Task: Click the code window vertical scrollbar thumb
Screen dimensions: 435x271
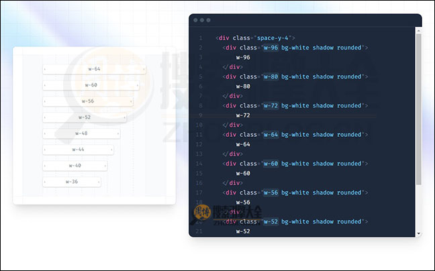Action: (419, 109)
